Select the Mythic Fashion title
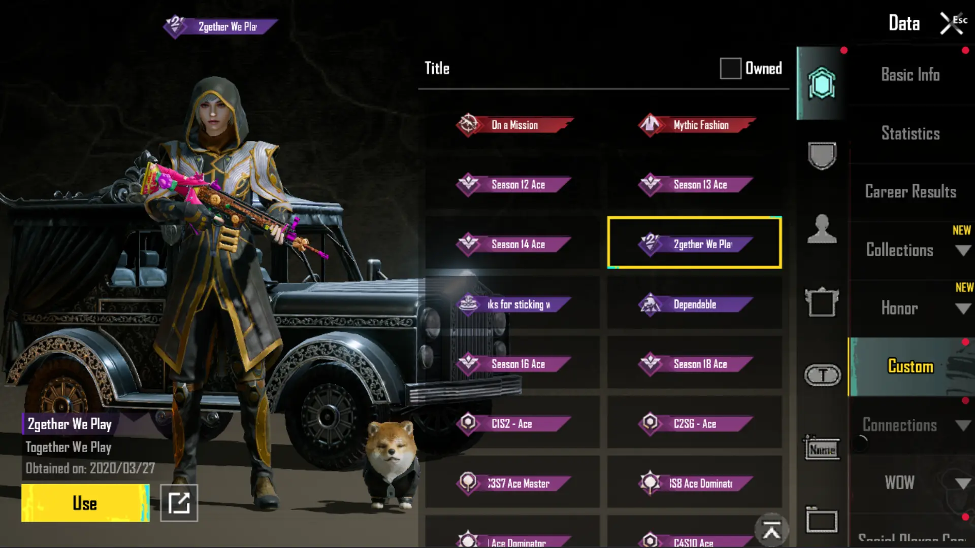 pyautogui.click(x=696, y=125)
